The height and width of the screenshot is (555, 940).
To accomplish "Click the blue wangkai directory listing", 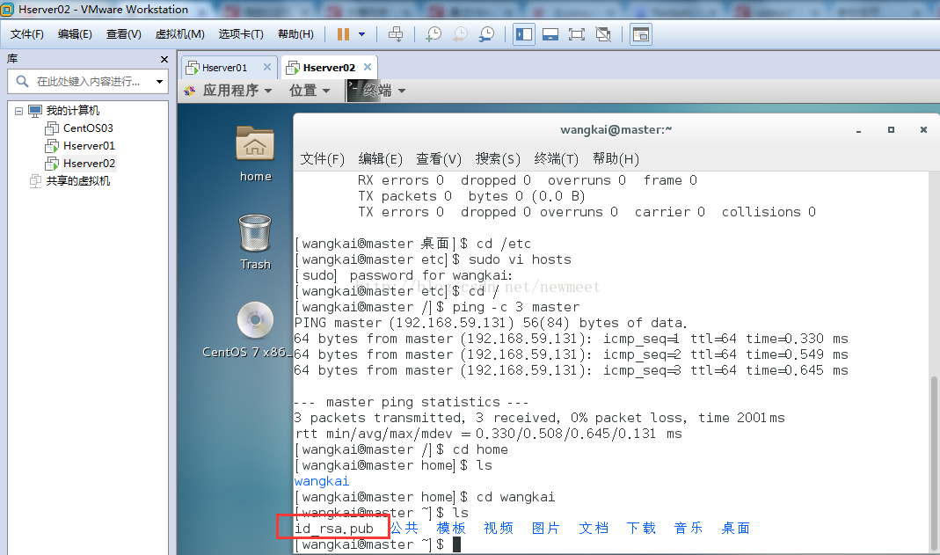I will point(322,481).
